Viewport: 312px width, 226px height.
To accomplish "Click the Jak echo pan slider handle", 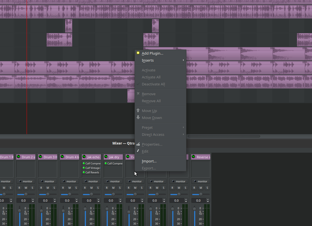I will click(92, 194).
